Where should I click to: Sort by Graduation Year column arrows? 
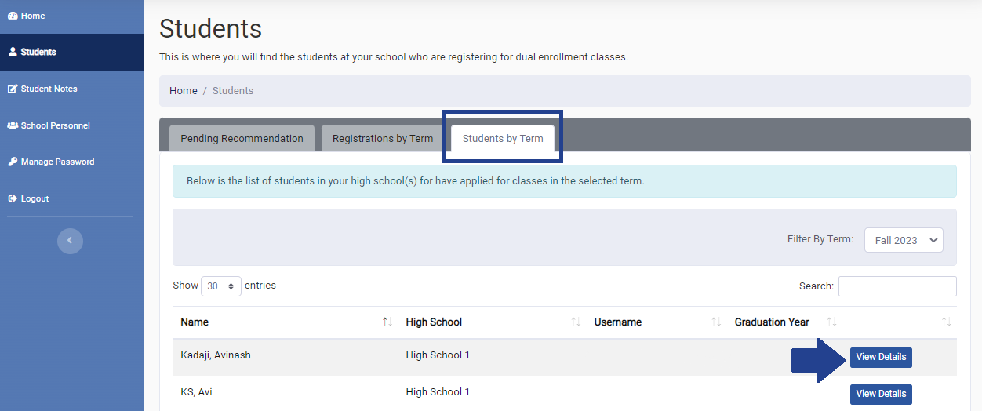click(x=832, y=322)
